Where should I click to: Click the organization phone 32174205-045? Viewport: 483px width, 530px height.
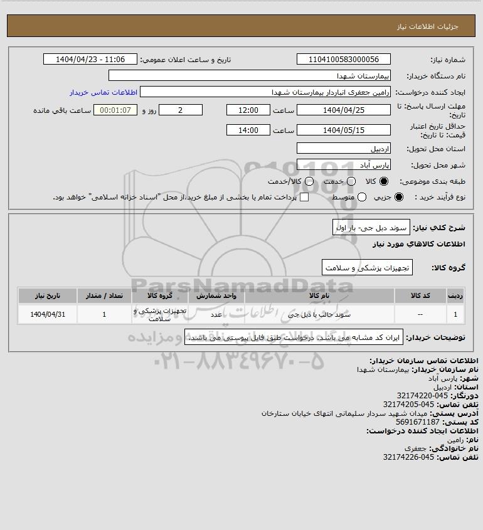[x=408, y=405]
